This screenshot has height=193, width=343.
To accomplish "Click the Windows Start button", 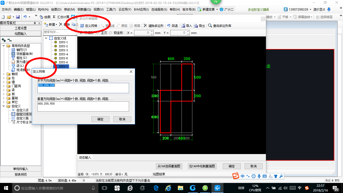I will [x=6, y=188].
